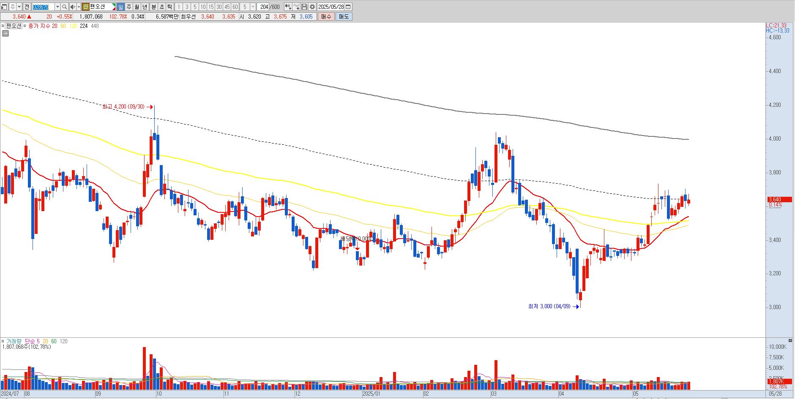Click the flag icon beside 팬오션 name field
The image size is (795, 399).
click(113, 7)
